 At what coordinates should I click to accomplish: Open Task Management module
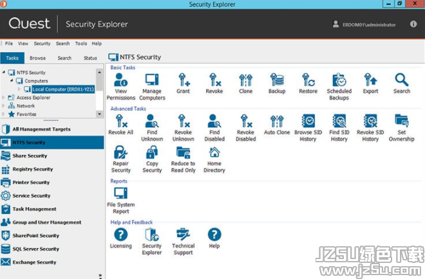tap(52, 209)
